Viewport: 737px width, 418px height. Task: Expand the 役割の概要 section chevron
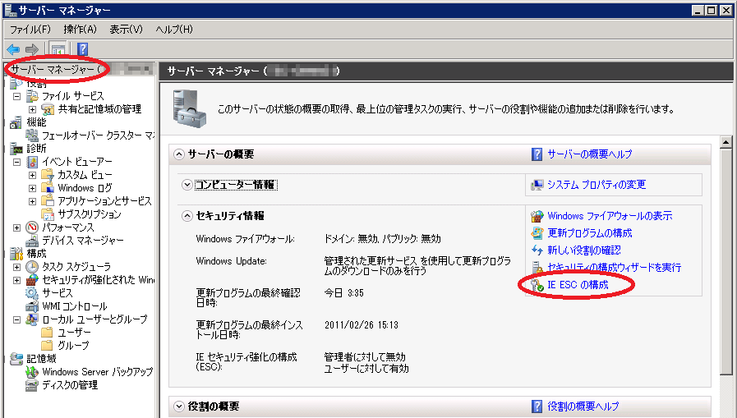coord(179,407)
